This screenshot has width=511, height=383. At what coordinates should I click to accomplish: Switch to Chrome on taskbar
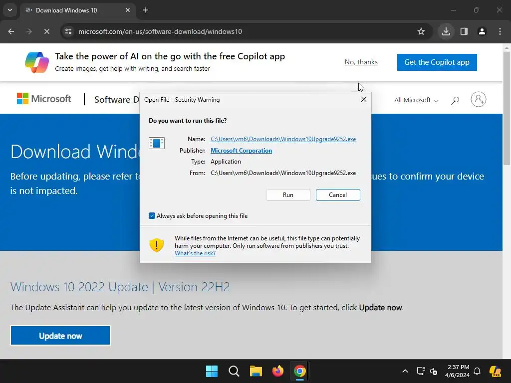pos(300,371)
